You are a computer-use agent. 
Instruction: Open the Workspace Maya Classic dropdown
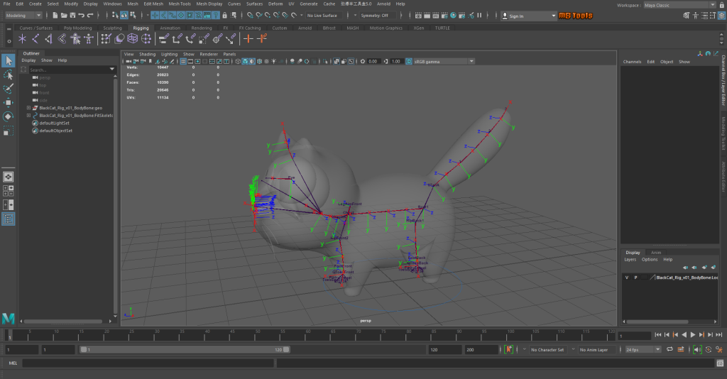click(679, 5)
